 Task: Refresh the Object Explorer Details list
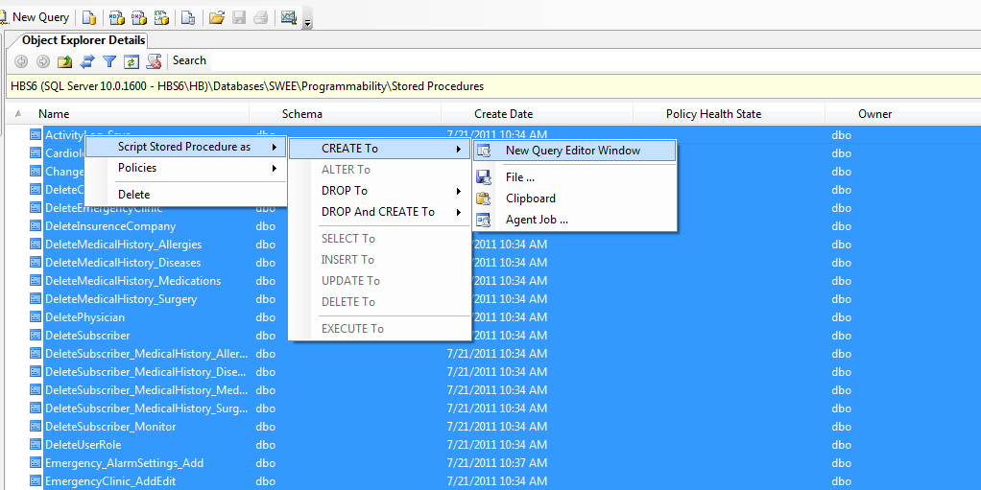(132, 61)
